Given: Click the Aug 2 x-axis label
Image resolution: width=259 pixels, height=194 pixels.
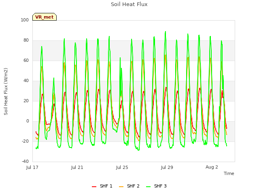Looking at the screenshot, I should (212, 167).
